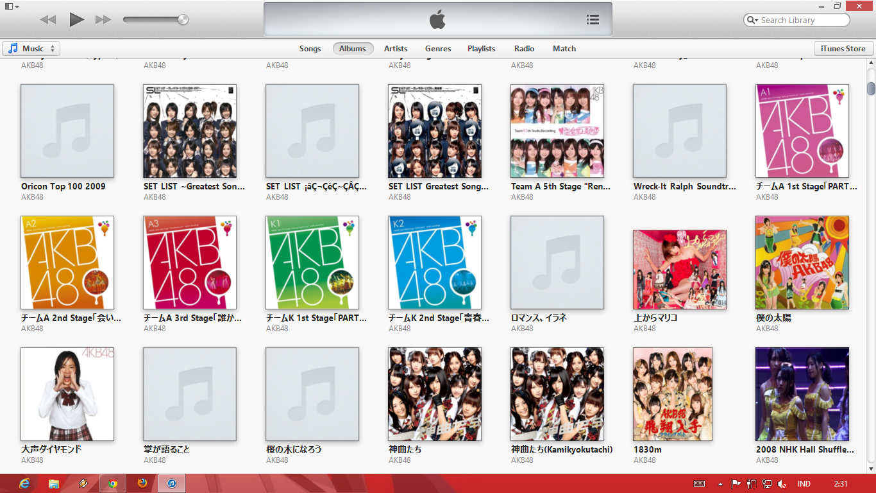Select Team A 5th Stage album cover
Viewport: 876px width, 493px height.
click(x=557, y=131)
